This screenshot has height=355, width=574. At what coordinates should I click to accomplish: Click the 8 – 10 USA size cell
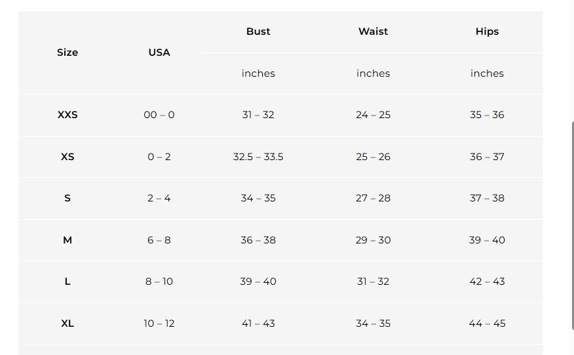[159, 282]
